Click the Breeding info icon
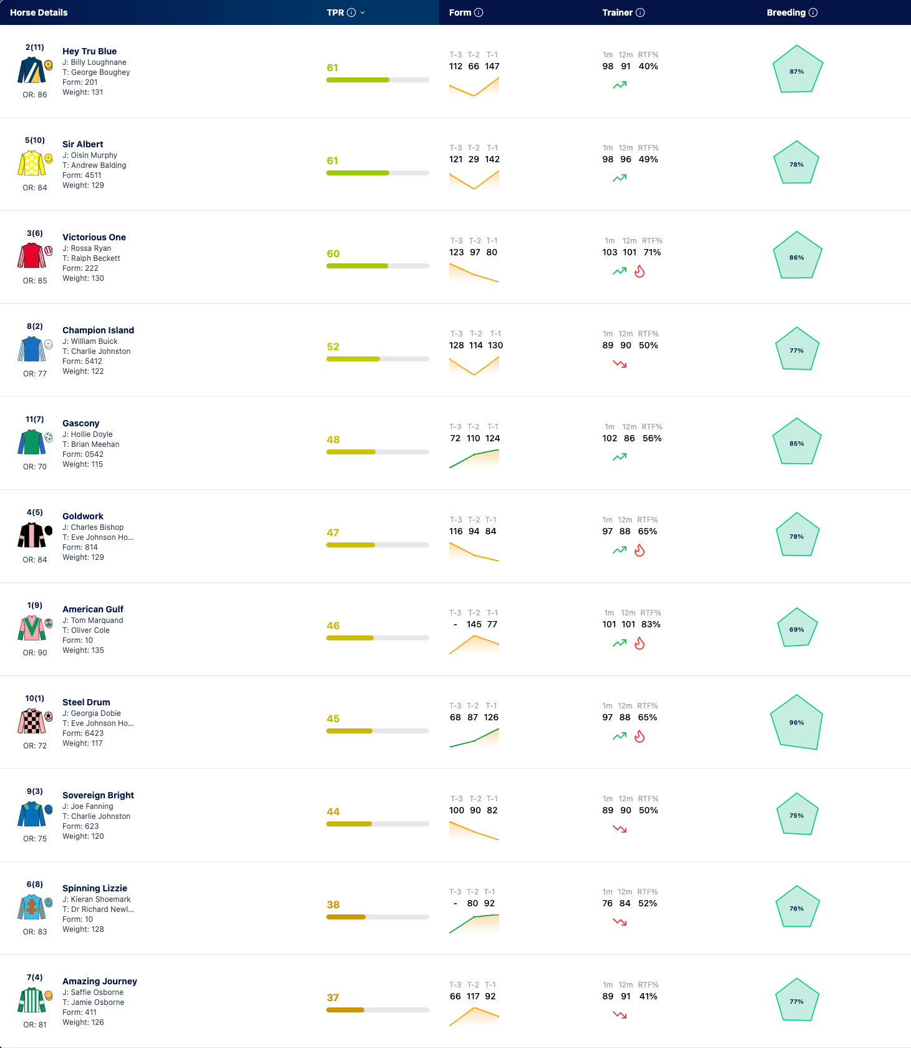The width and height of the screenshot is (911, 1048). click(813, 12)
